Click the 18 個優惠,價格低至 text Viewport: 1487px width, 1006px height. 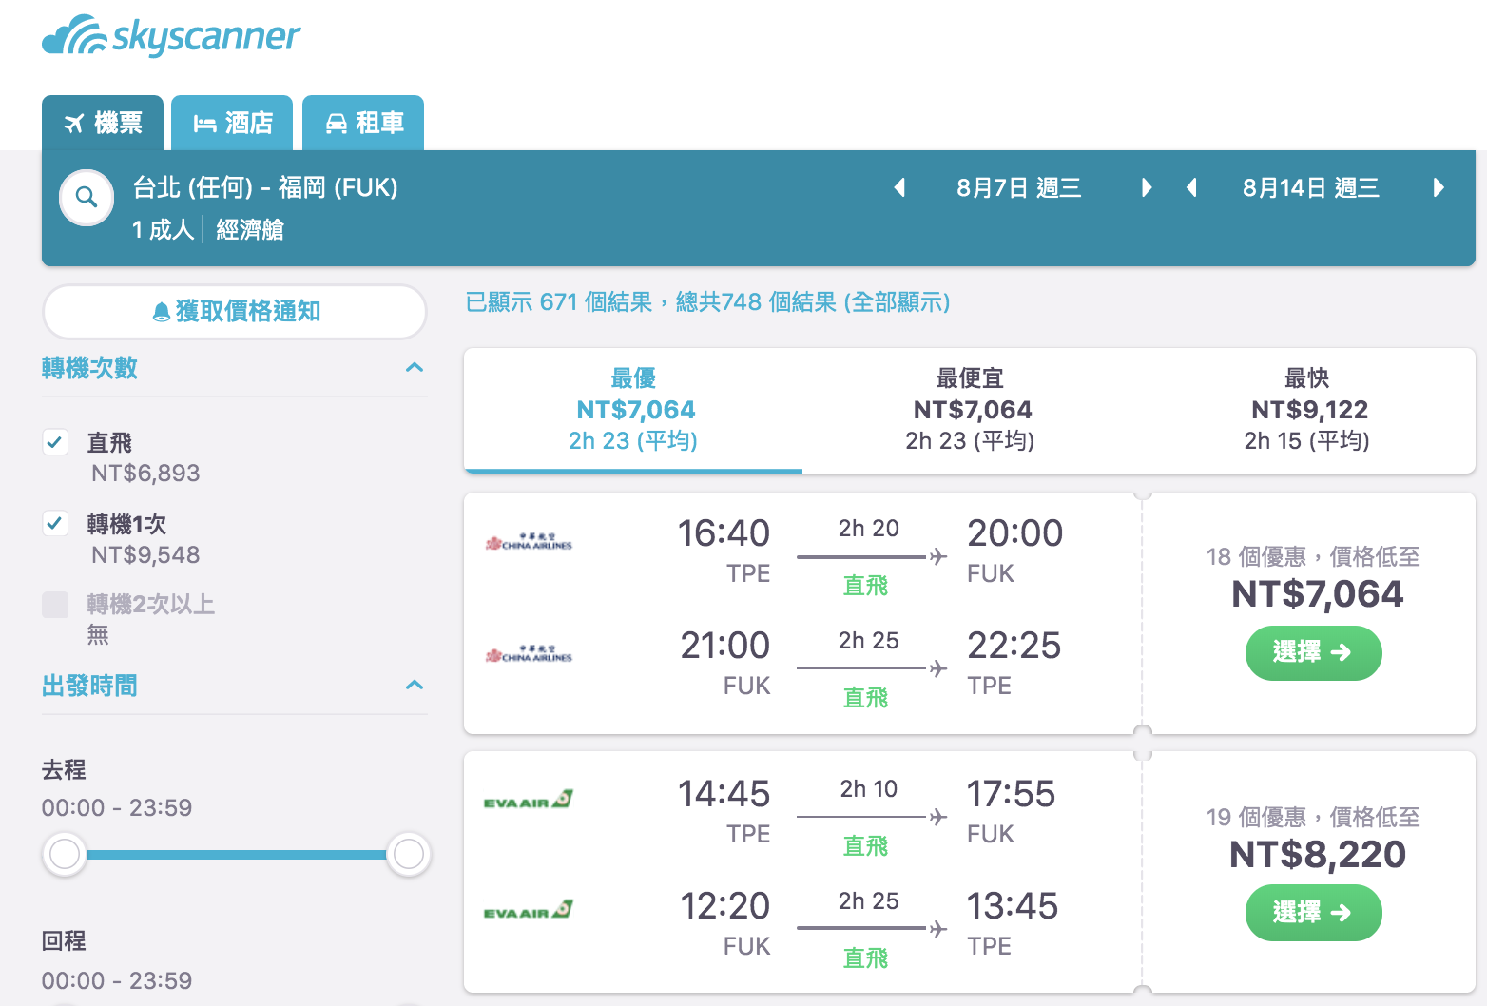pos(1312,556)
